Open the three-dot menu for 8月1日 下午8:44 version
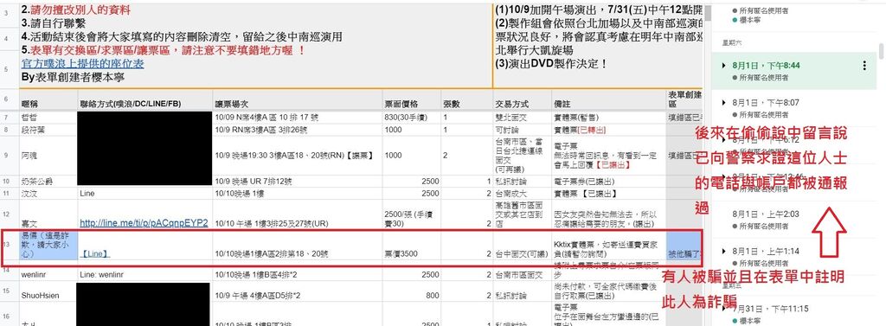 (864, 66)
